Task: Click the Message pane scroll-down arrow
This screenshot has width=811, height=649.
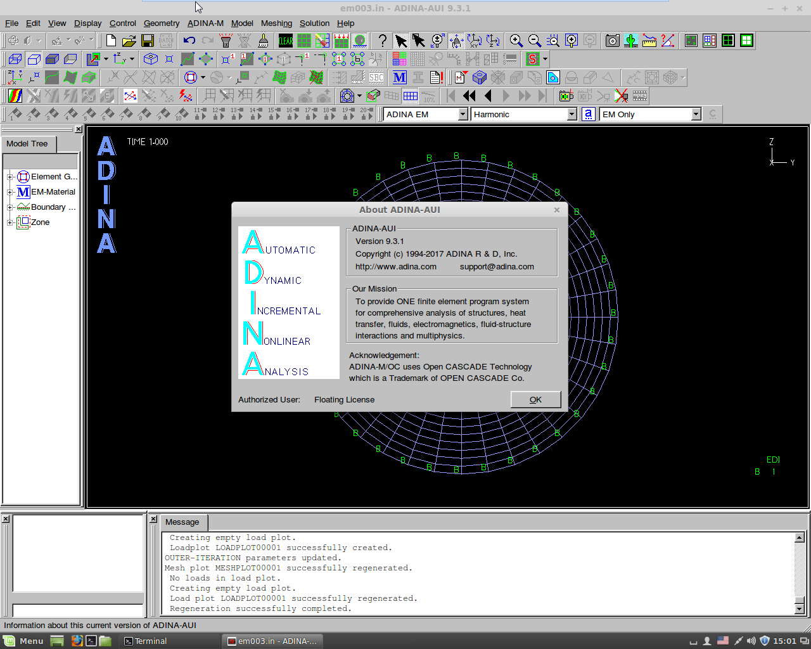Action: click(x=800, y=609)
